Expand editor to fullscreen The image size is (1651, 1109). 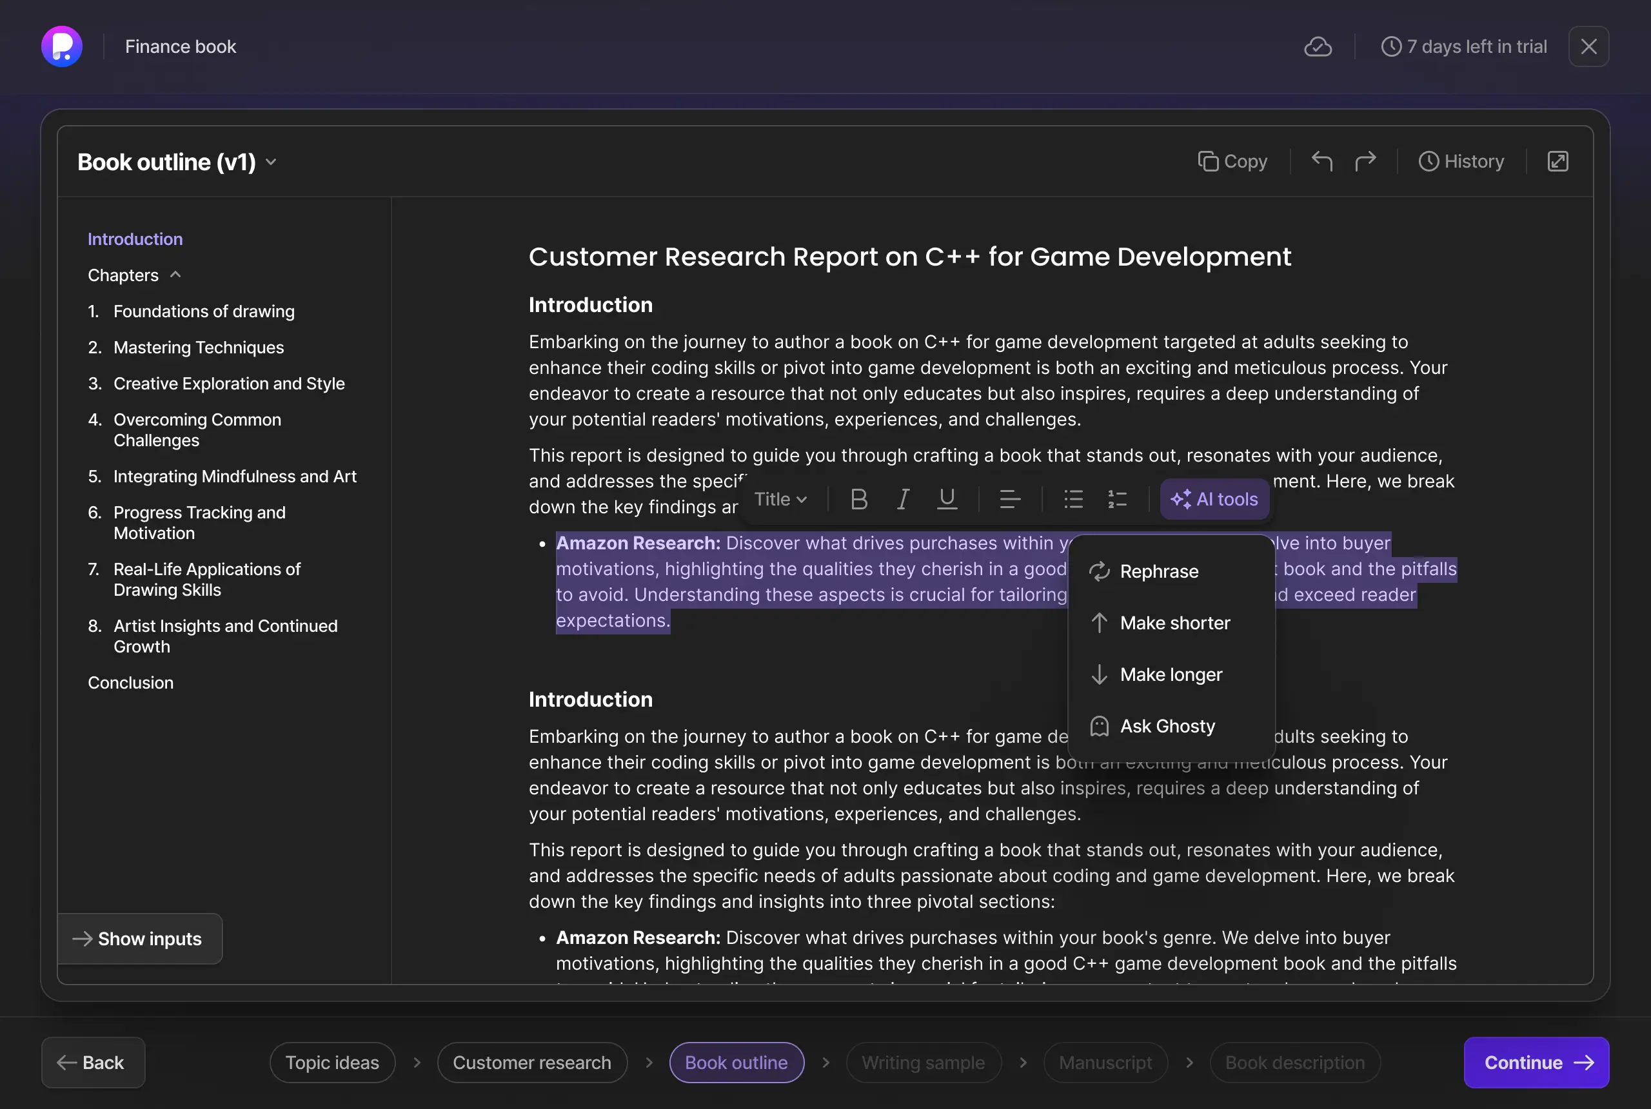(1557, 161)
